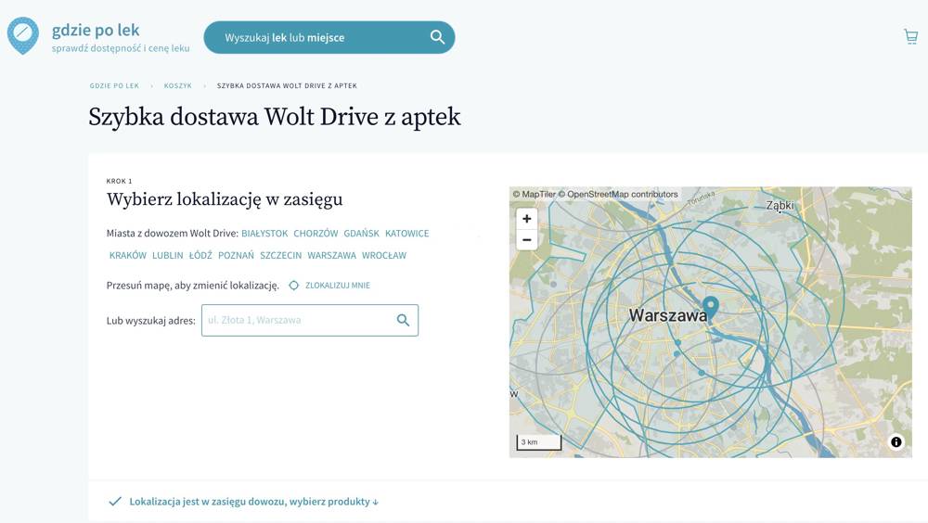
Task: Click the 'Ząbki' label on the map
Action: (x=780, y=205)
